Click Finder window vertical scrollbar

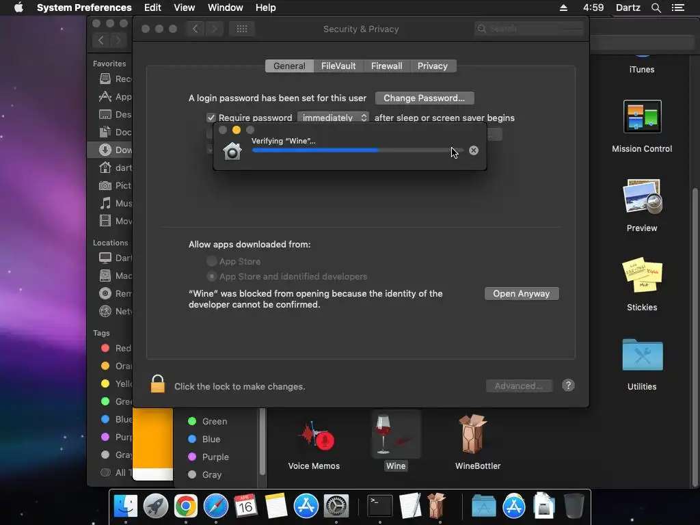coord(695,337)
